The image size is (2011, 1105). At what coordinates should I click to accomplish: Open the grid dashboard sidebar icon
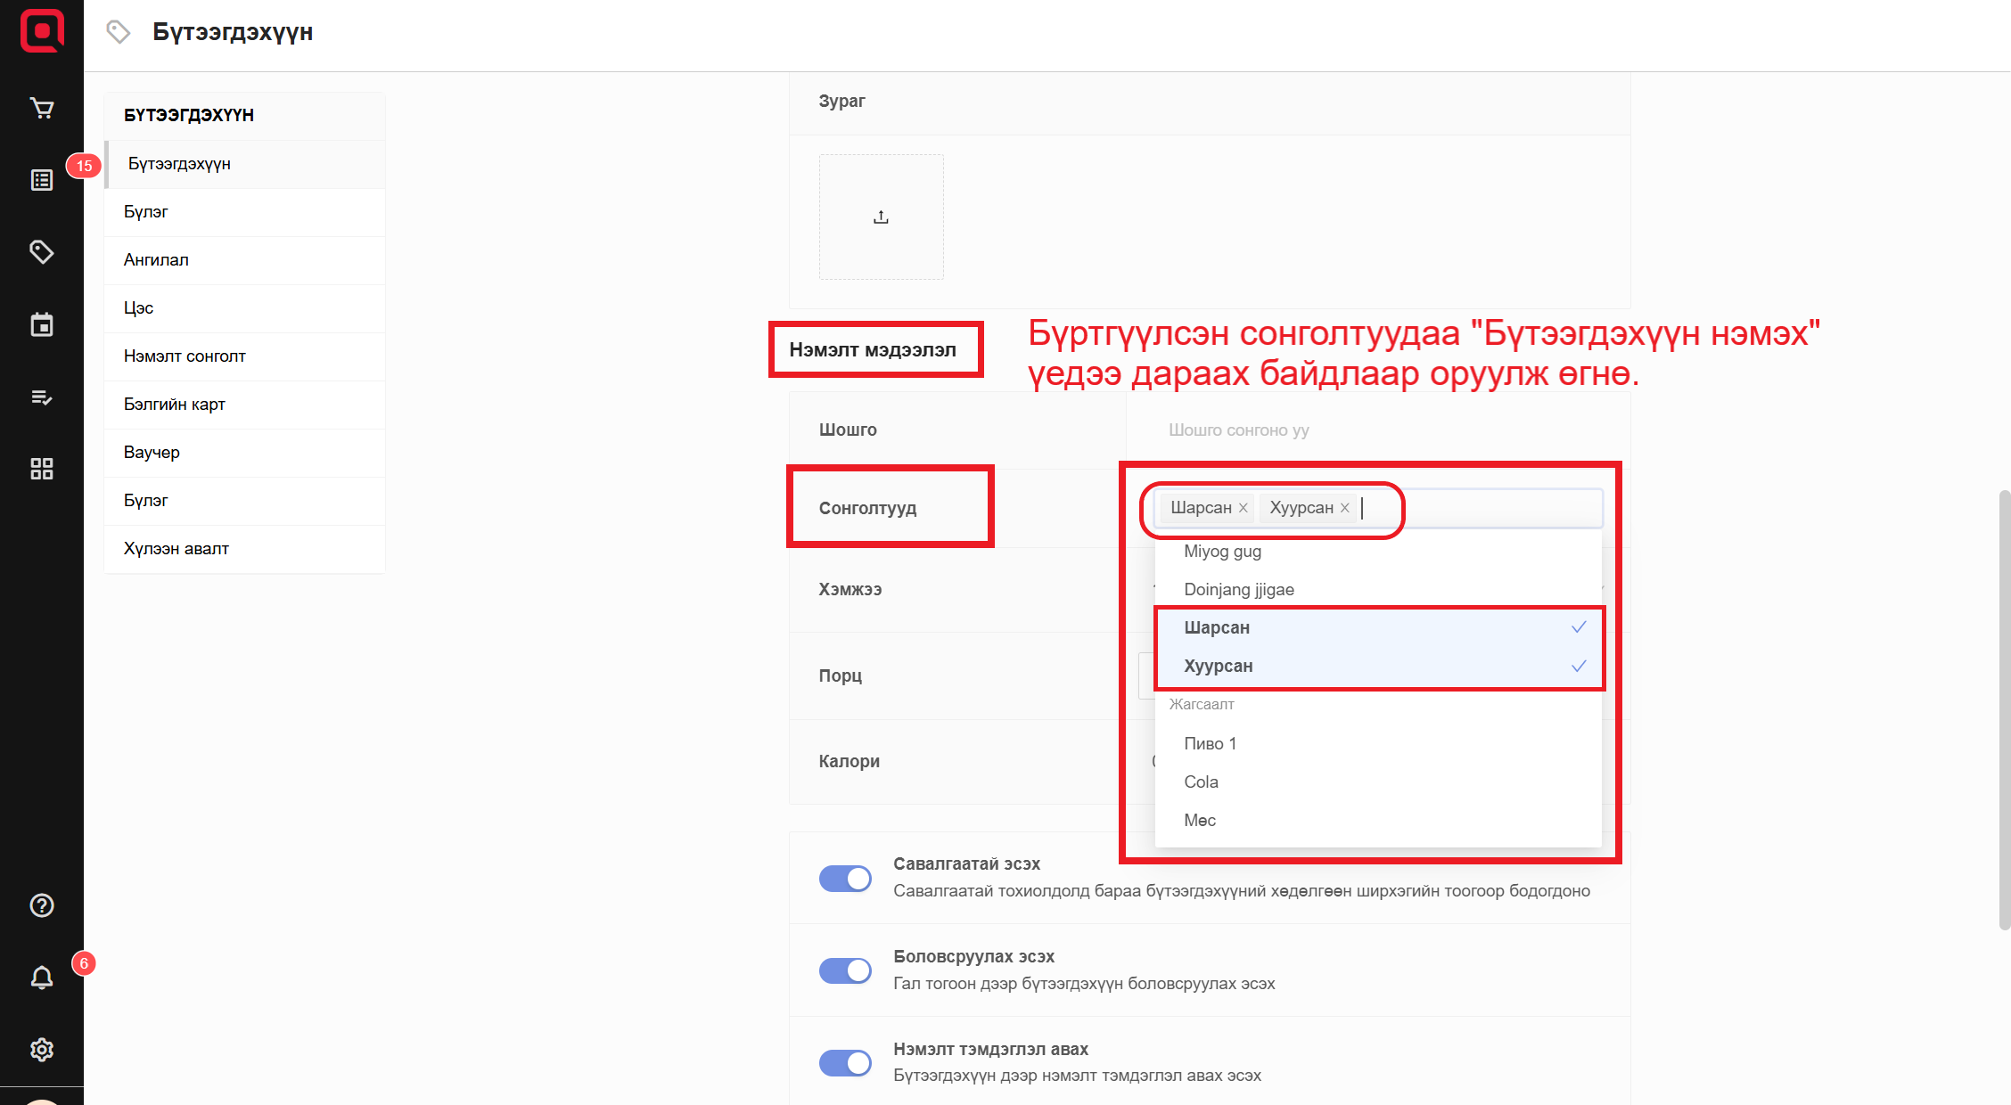click(x=42, y=469)
